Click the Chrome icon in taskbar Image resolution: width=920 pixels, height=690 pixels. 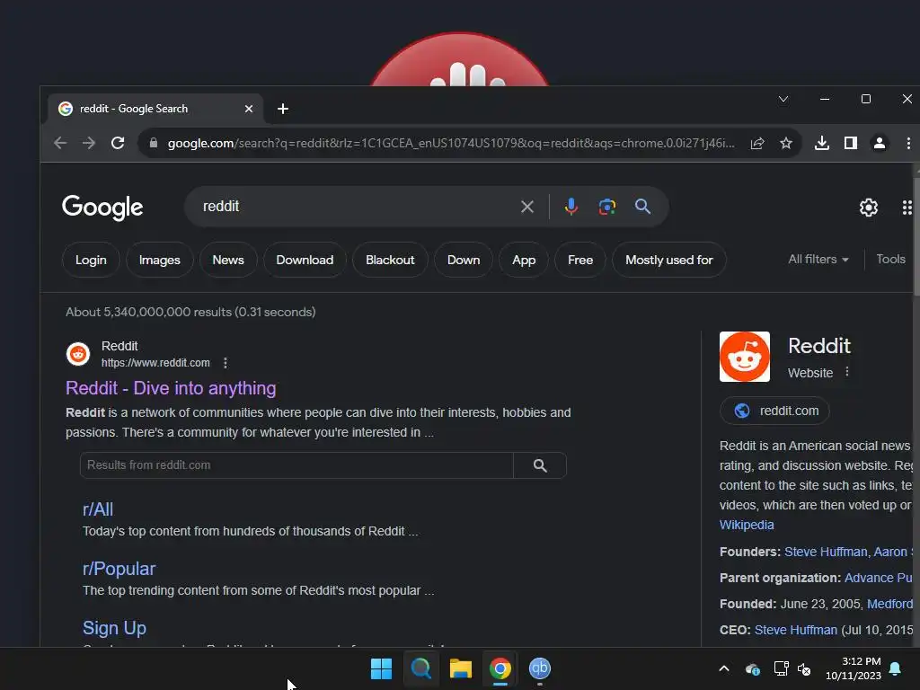[x=500, y=668]
